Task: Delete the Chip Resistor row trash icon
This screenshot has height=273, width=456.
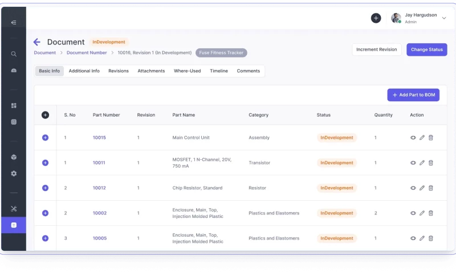Action: click(431, 188)
